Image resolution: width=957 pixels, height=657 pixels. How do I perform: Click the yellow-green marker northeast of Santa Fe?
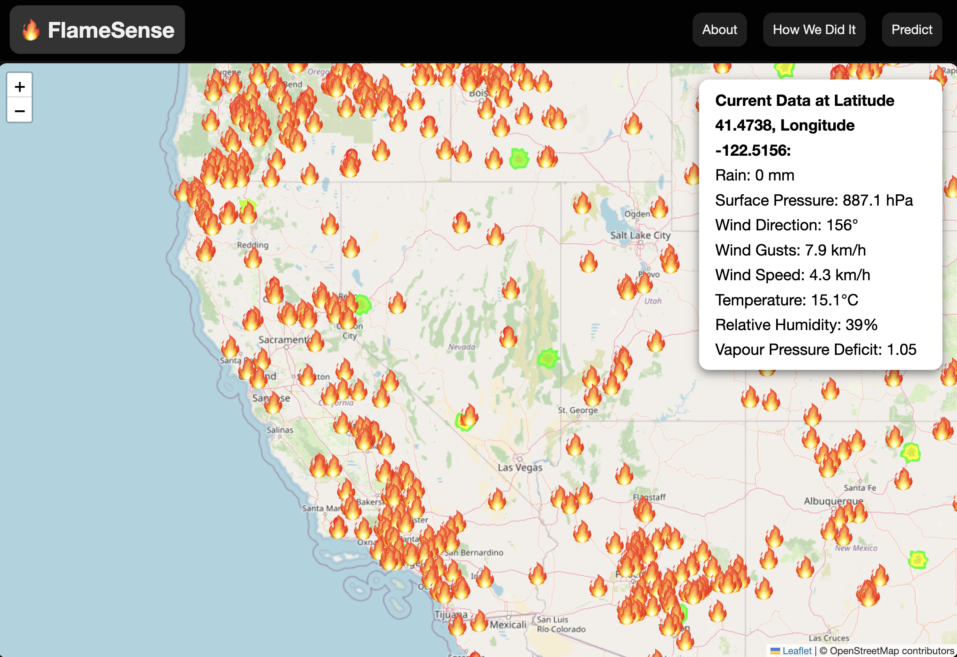(x=910, y=453)
